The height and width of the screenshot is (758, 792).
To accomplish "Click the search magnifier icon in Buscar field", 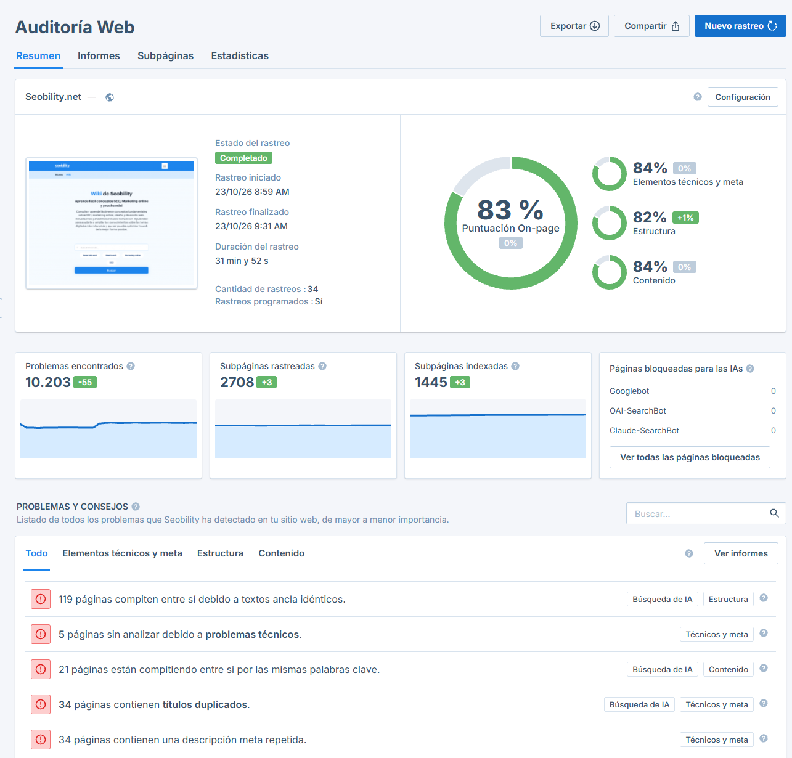I will [774, 513].
